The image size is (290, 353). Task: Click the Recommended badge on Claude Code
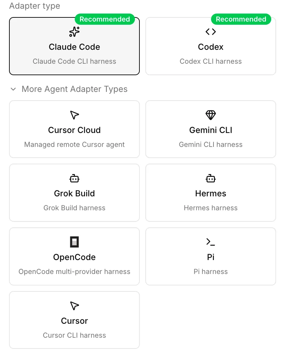pos(105,19)
